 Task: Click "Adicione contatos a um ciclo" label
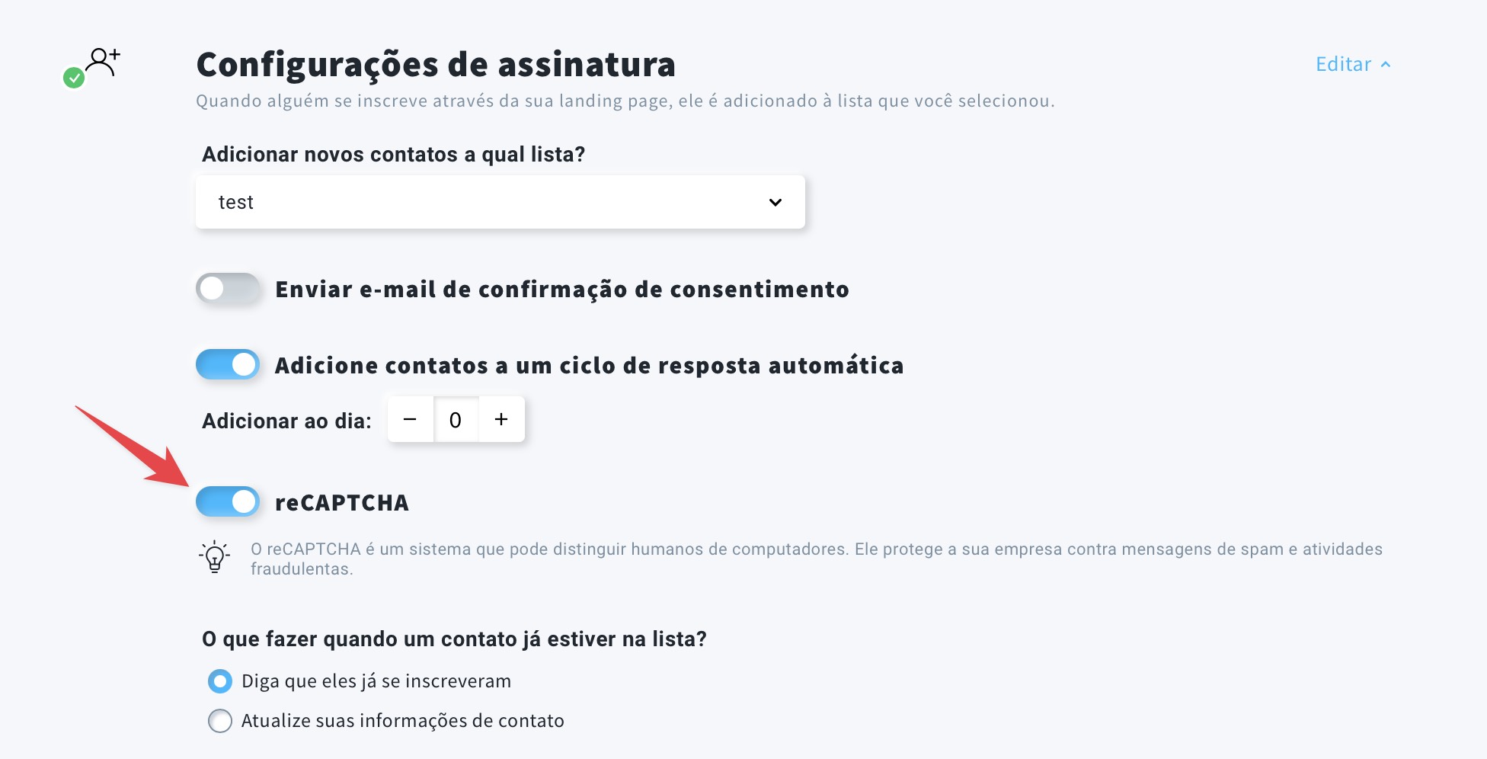coord(589,366)
